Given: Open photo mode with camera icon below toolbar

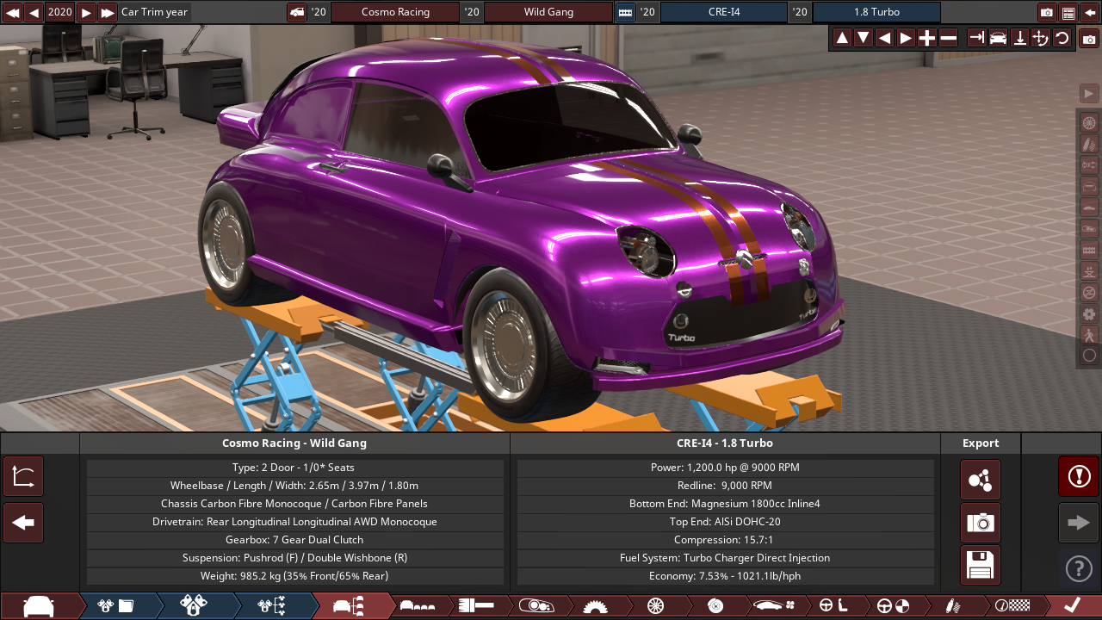Looking at the screenshot, I should coord(1089,39).
